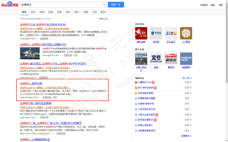Click 评价 next to www.zgkcrh.com
228x142 pixels.
click(x=76, y=55)
